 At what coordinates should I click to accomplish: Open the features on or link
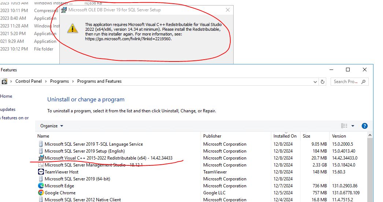[15, 118]
